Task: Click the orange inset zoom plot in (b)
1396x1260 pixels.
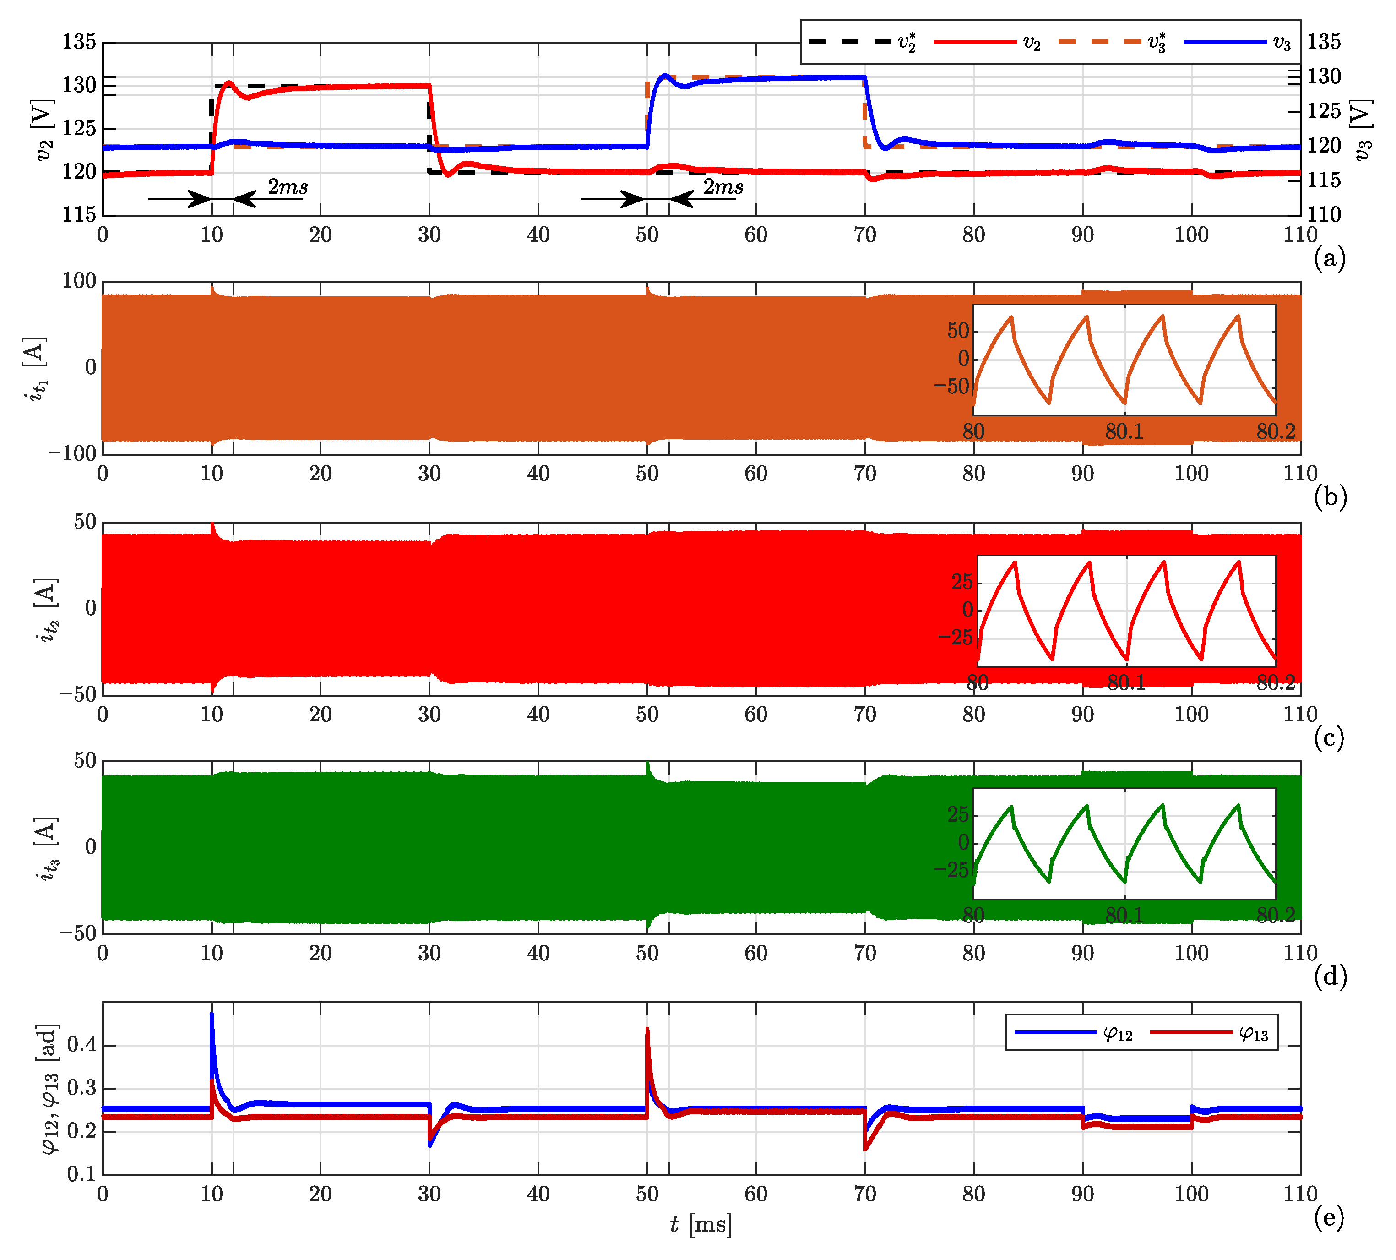Action: (x=1124, y=360)
